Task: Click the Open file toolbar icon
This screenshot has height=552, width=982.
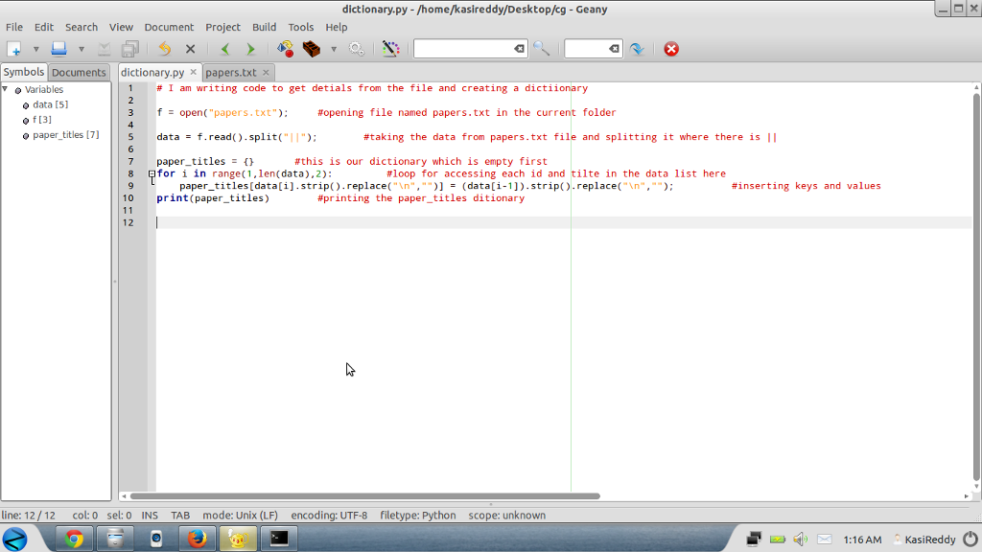Action: coord(58,49)
